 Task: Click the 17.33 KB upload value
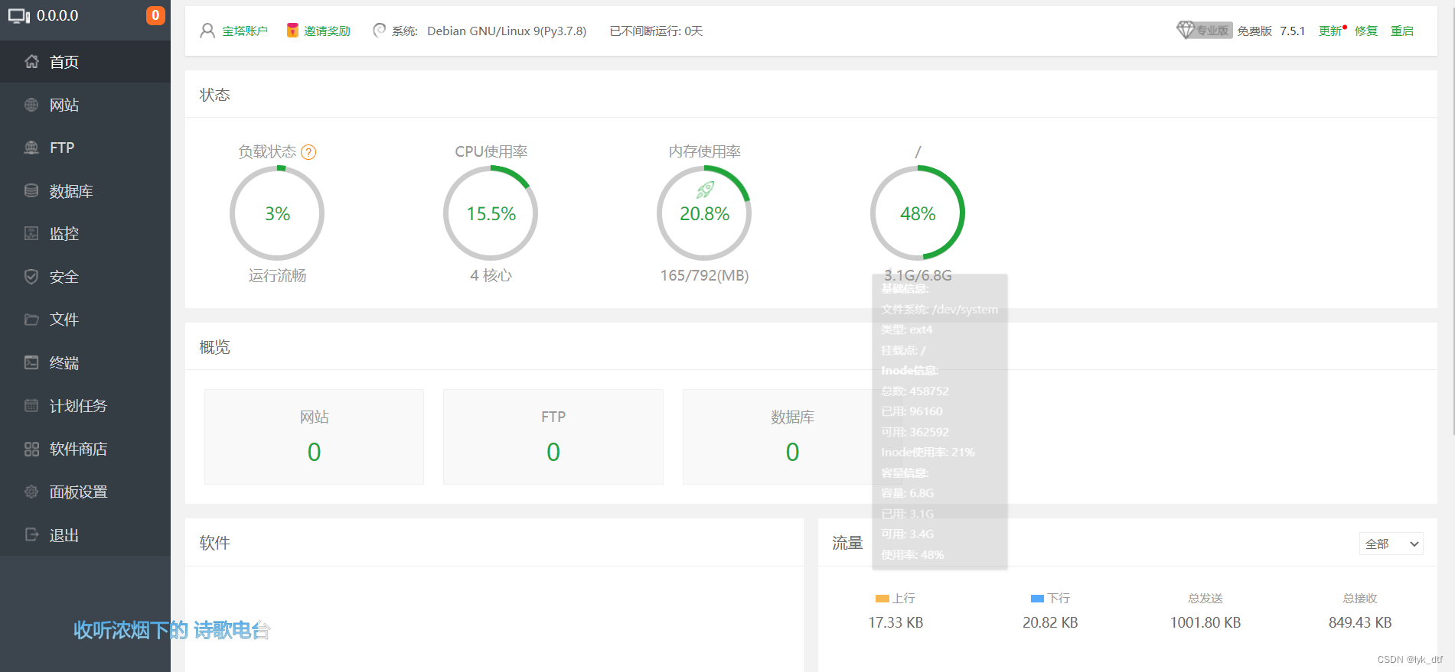pos(896,622)
